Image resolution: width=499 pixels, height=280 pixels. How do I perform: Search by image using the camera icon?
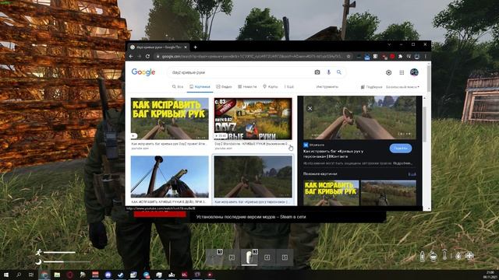317,72
